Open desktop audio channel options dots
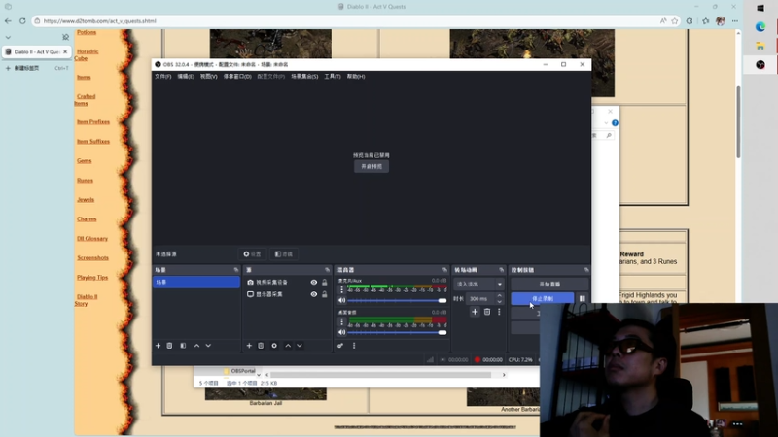Viewport: 778px width, 437px height. coord(342,321)
